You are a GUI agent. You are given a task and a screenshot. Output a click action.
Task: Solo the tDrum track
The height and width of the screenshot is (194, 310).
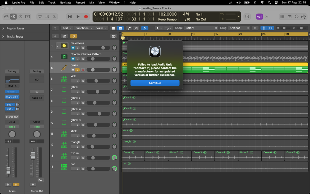point(77,158)
